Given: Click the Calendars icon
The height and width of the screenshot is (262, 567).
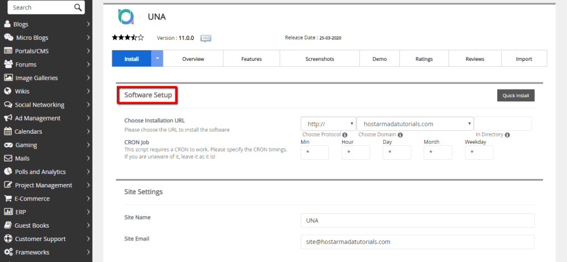Looking at the screenshot, I should click(8, 132).
